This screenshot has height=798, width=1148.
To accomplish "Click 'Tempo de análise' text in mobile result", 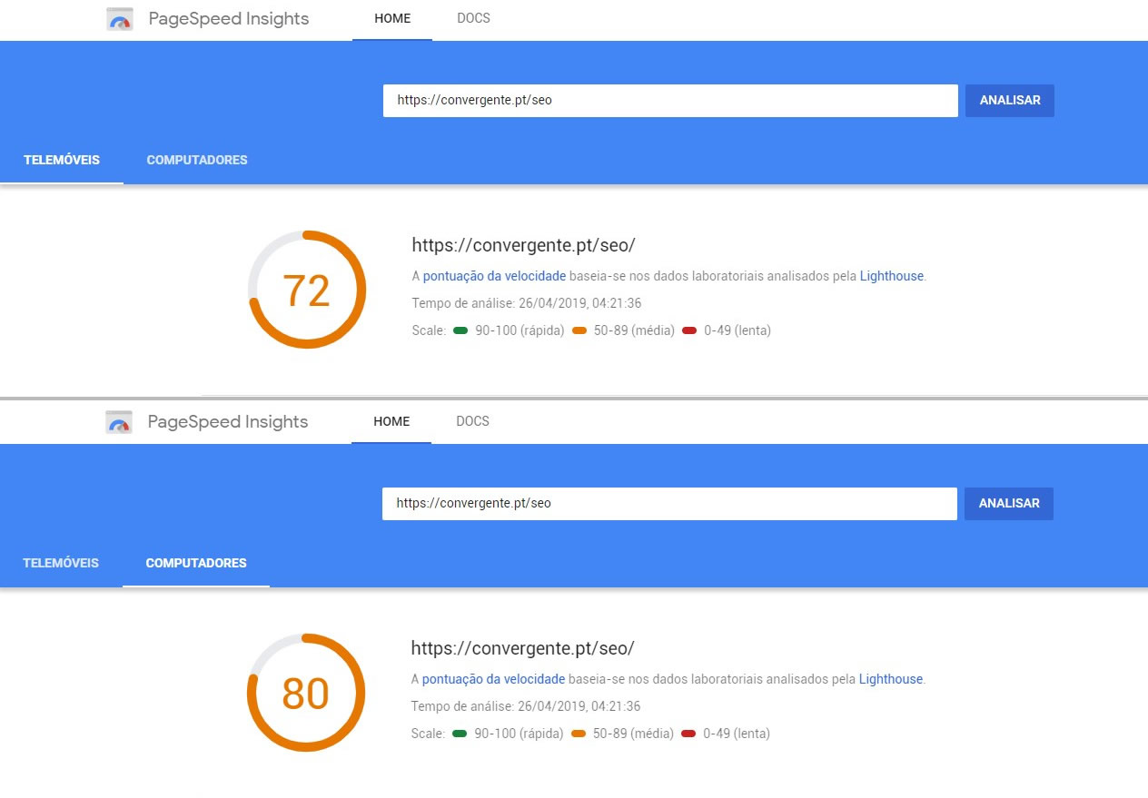I will pos(527,303).
